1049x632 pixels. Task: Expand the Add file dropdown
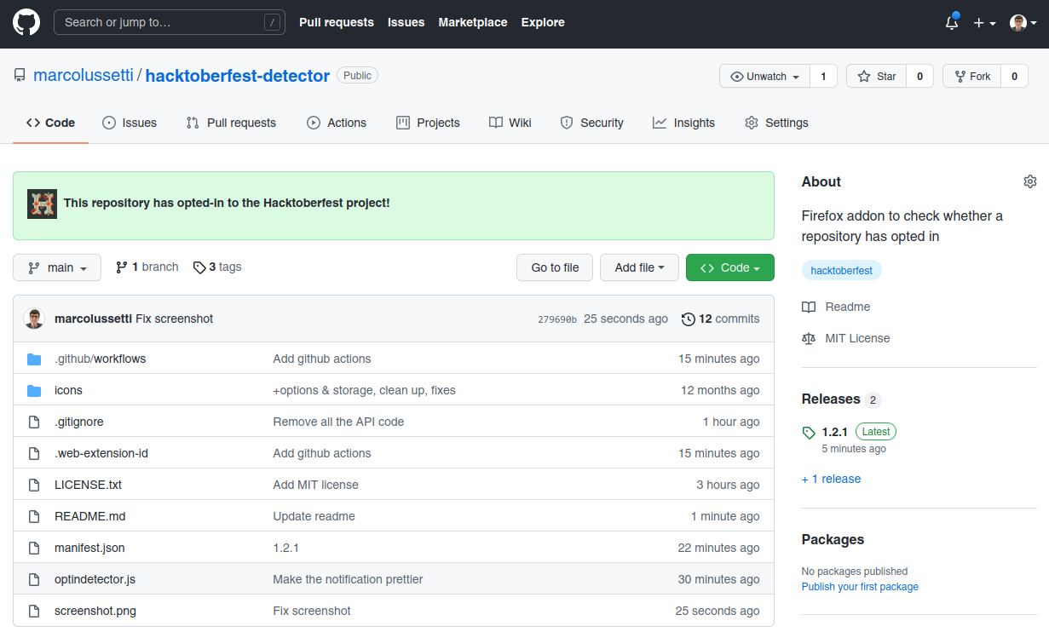coord(639,267)
